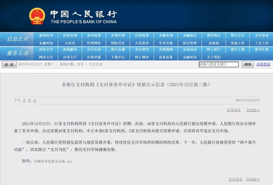Viewport: 273px width, 185px height.
Task: Open 政策解读 page
Action: (x=70, y=50)
